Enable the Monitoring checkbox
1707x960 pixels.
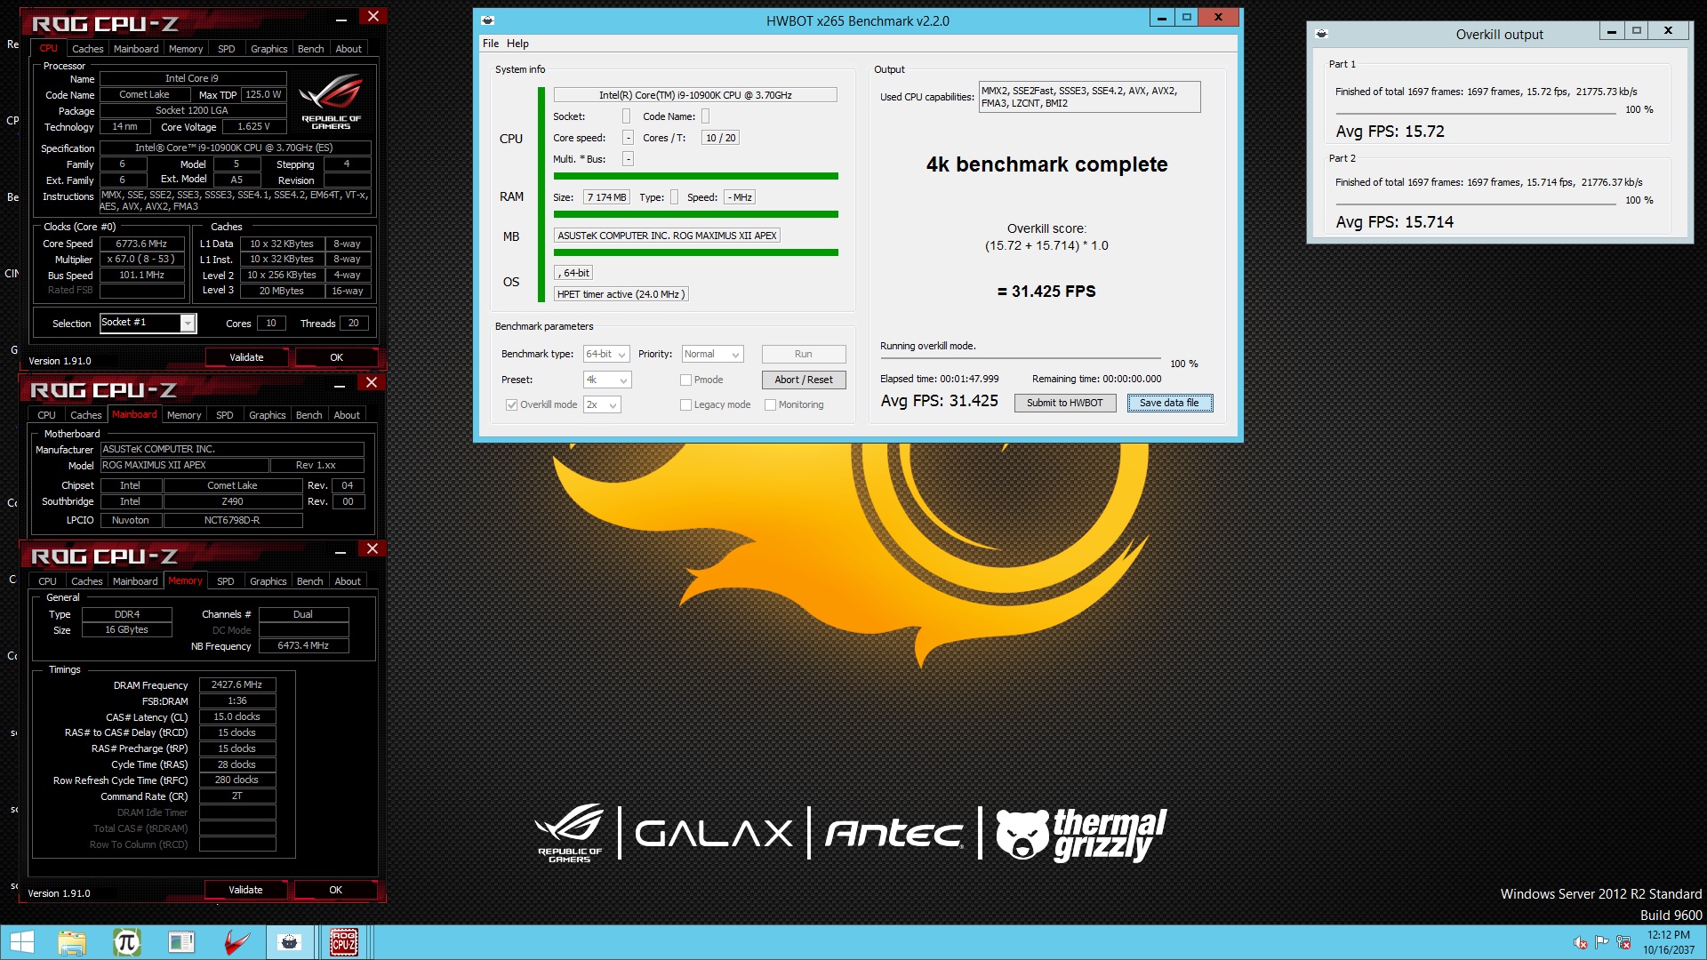point(770,405)
